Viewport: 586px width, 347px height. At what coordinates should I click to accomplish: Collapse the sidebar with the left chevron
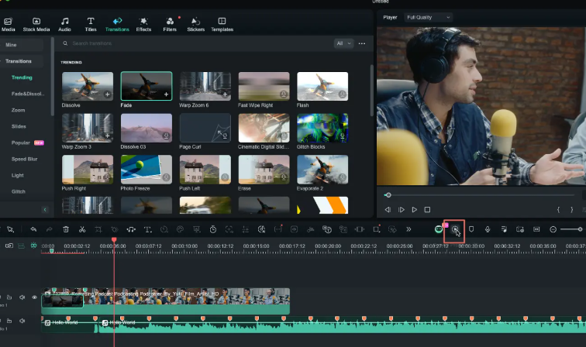(x=45, y=210)
